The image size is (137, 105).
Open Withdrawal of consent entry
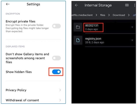[x=33, y=100]
